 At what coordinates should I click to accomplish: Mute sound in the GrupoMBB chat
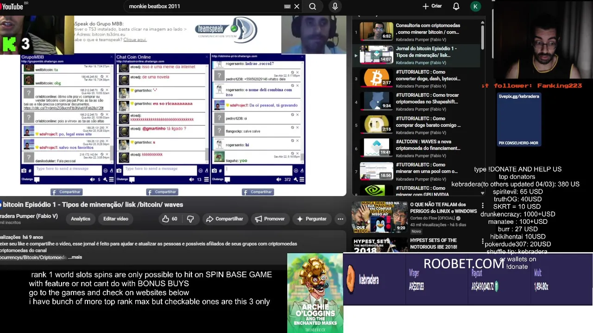coord(92,179)
